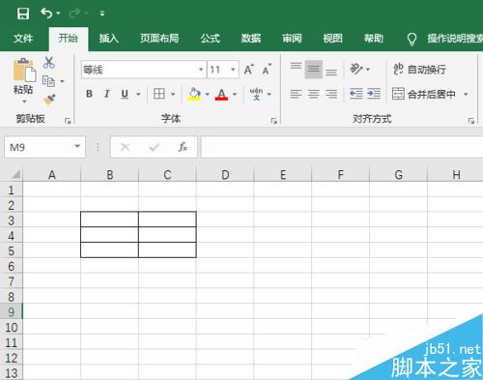The image size is (483, 380).
Task: Click the Increase Font Size icon
Action: pyautogui.click(x=248, y=70)
